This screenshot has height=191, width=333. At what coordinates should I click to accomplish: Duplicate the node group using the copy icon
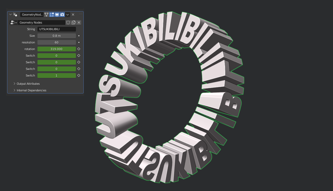[x=73, y=23]
